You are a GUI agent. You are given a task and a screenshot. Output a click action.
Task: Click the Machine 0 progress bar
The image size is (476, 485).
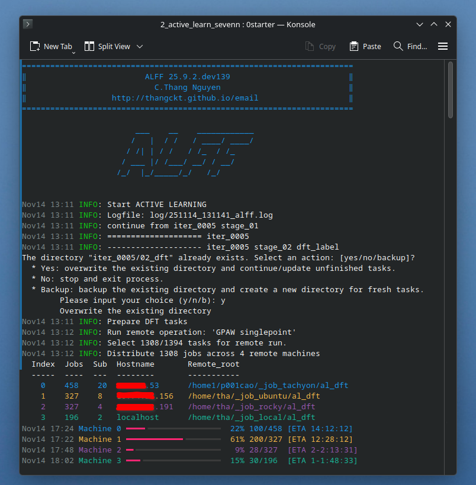point(173,428)
